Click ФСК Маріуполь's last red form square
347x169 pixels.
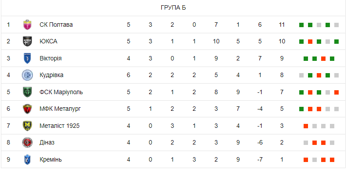(x=336, y=92)
